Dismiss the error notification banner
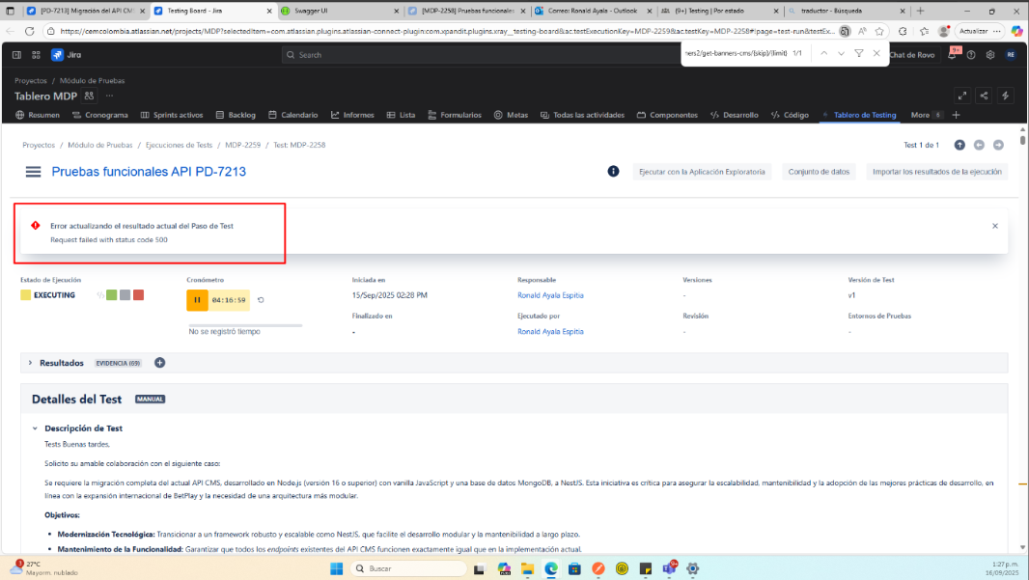This screenshot has width=1029, height=580. tap(994, 226)
